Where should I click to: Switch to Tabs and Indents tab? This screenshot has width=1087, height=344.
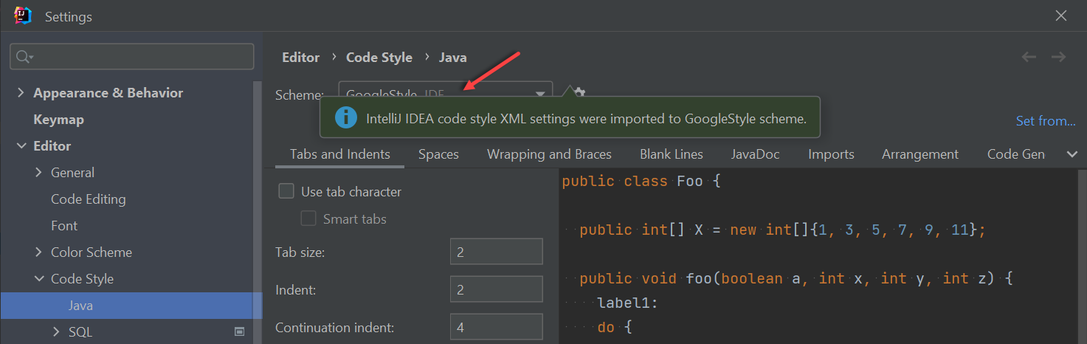[340, 154]
